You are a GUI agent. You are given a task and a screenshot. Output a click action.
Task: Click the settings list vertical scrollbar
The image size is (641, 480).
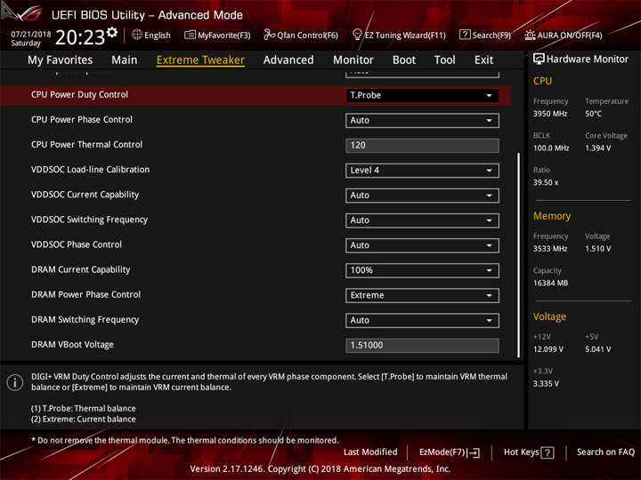click(x=518, y=255)
